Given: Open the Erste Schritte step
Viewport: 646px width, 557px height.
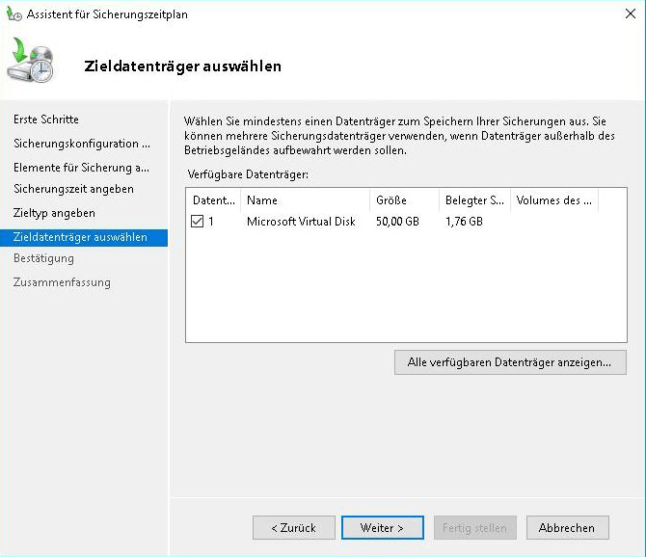Looking at the screenshot, I should click(46, 119).
